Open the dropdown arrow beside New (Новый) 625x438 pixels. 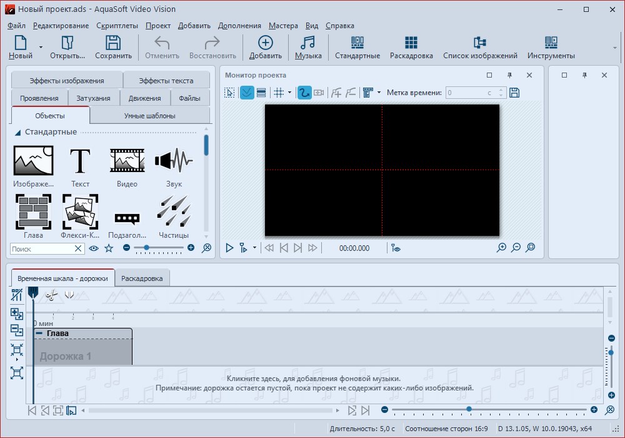tap(41, 47)
